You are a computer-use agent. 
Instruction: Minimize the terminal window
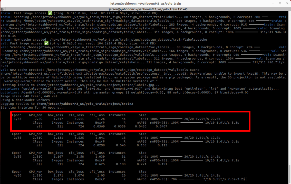[x=272, y=4]
